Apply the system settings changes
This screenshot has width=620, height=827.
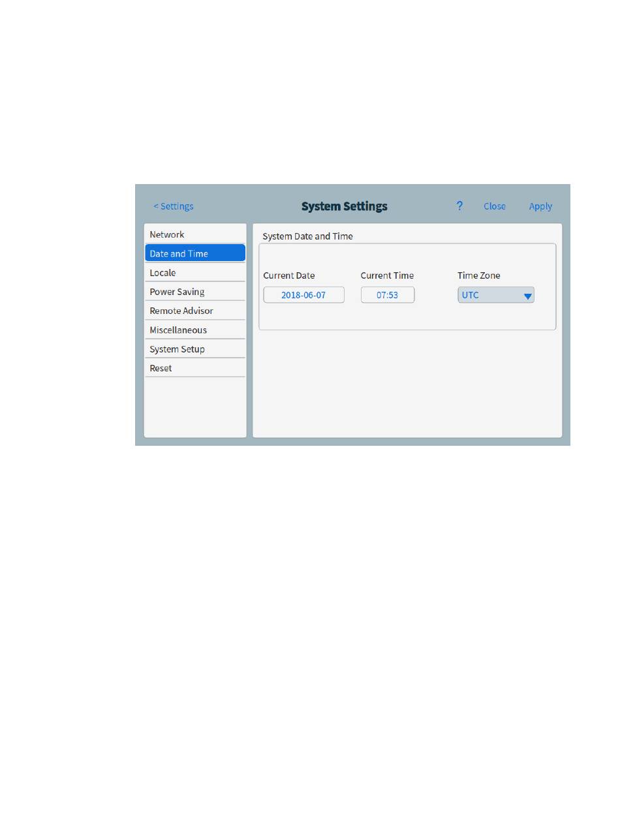pos(540,206)
